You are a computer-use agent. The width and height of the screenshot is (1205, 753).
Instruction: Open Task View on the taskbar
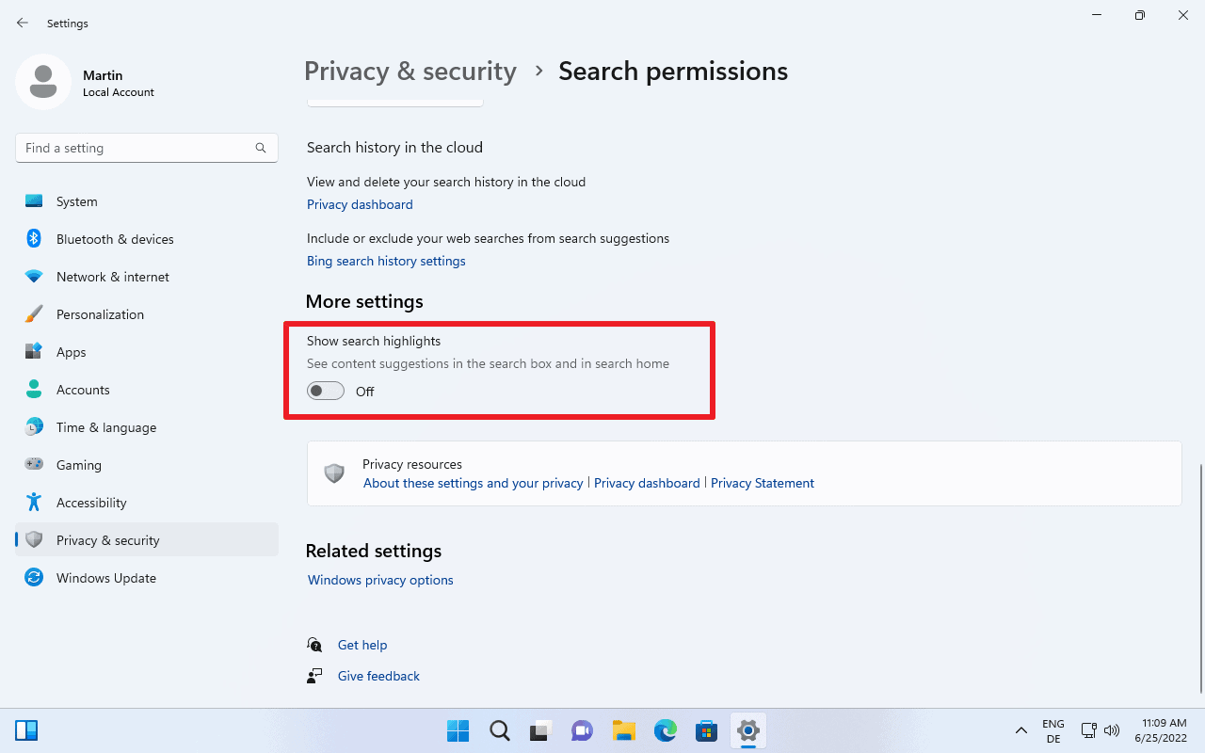click(540, 730)
